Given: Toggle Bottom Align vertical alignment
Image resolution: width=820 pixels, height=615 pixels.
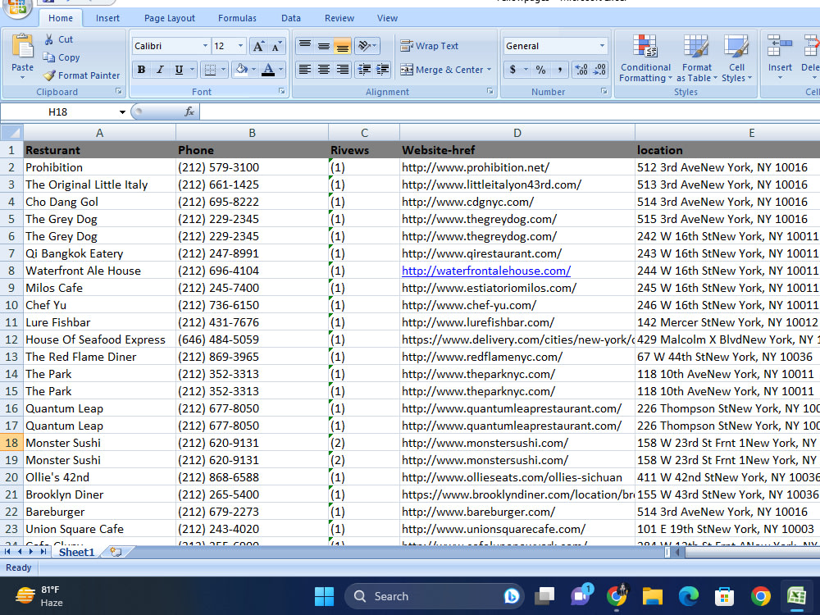Looking at the screenshot, I should pos(343,46).
